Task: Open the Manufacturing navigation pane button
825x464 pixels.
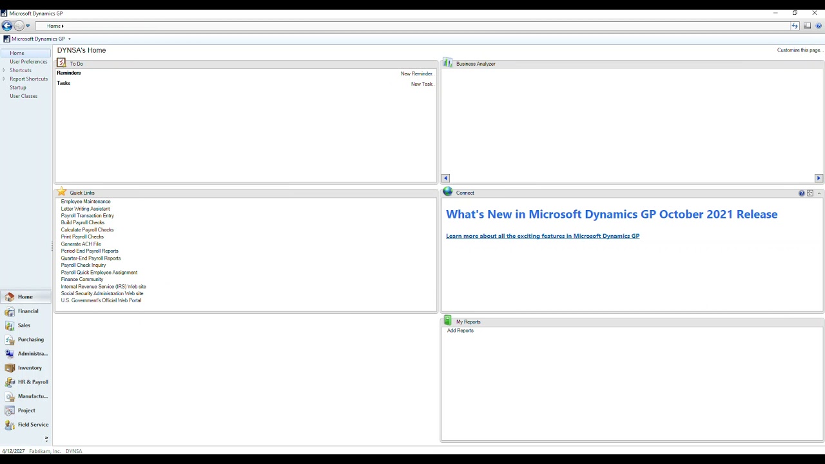Action: point(26,396)
